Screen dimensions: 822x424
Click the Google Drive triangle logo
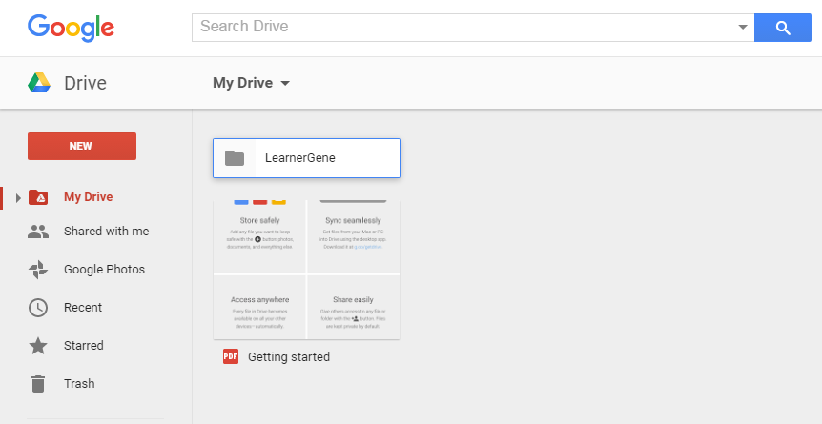click(x=39, y=83)
